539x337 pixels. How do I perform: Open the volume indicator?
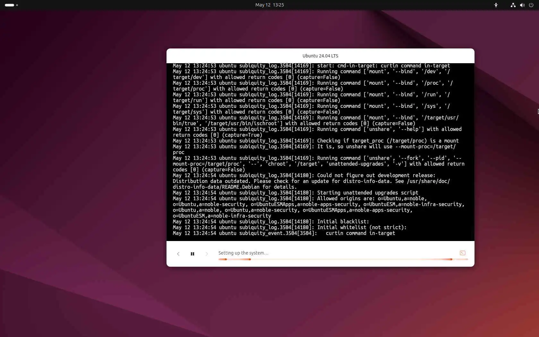coord(522,5)
